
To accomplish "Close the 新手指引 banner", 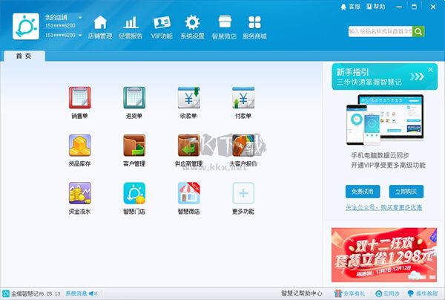I will [430, 70].
